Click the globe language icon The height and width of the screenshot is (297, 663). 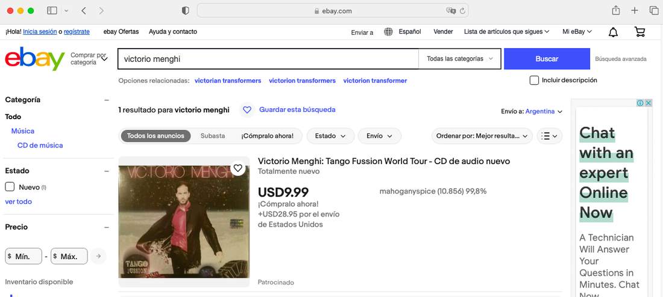click(388, 32)
